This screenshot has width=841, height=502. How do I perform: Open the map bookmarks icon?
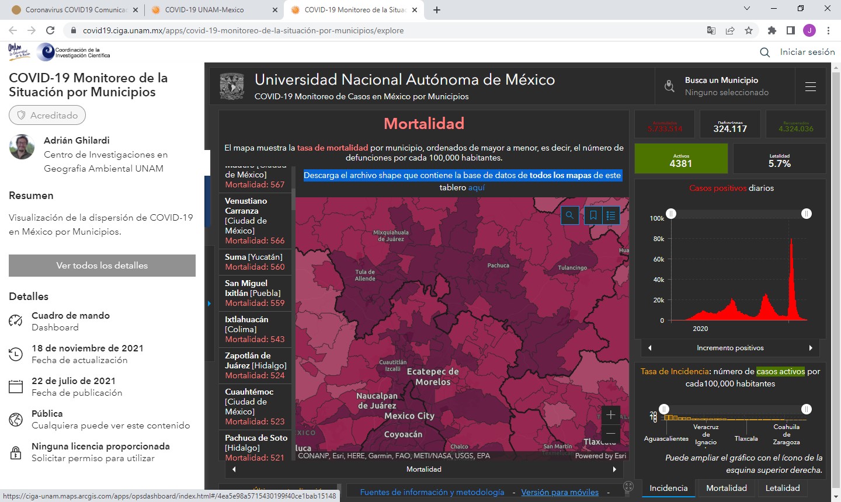pos(593,215)
